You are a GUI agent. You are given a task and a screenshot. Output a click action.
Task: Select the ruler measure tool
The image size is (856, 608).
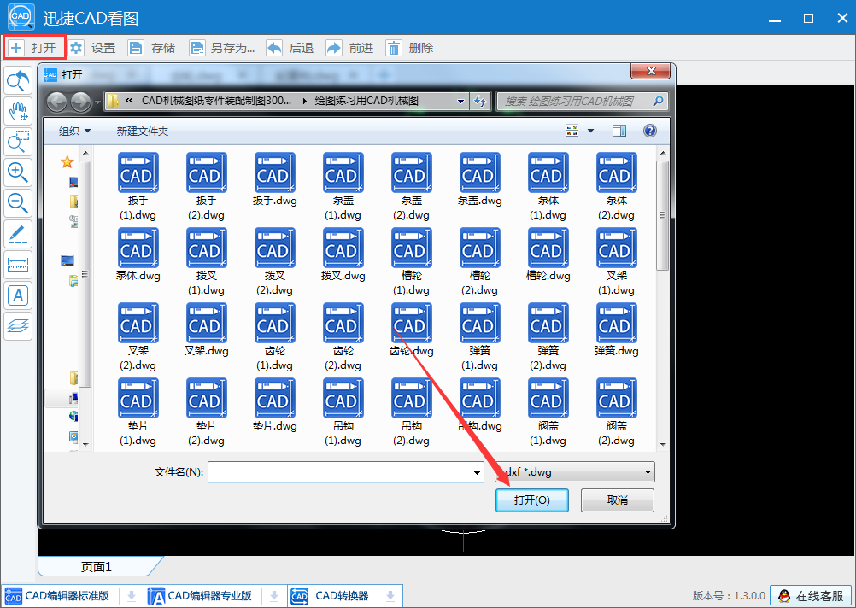(18, 265)
